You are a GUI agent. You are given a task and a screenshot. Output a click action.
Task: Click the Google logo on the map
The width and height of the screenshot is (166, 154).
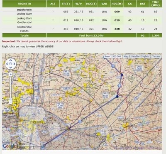click(x=9, y=146)
